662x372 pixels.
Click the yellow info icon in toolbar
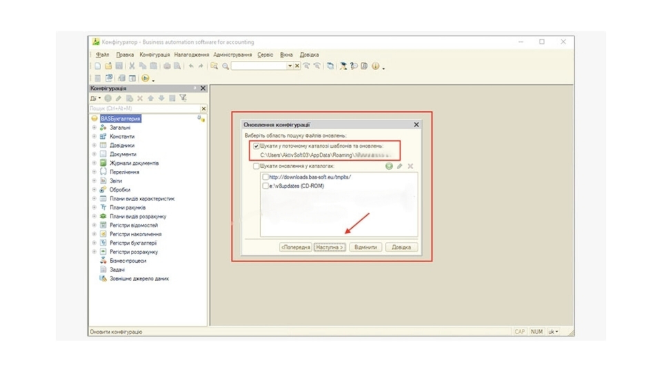pyautogui.click(x=375, y=66)
